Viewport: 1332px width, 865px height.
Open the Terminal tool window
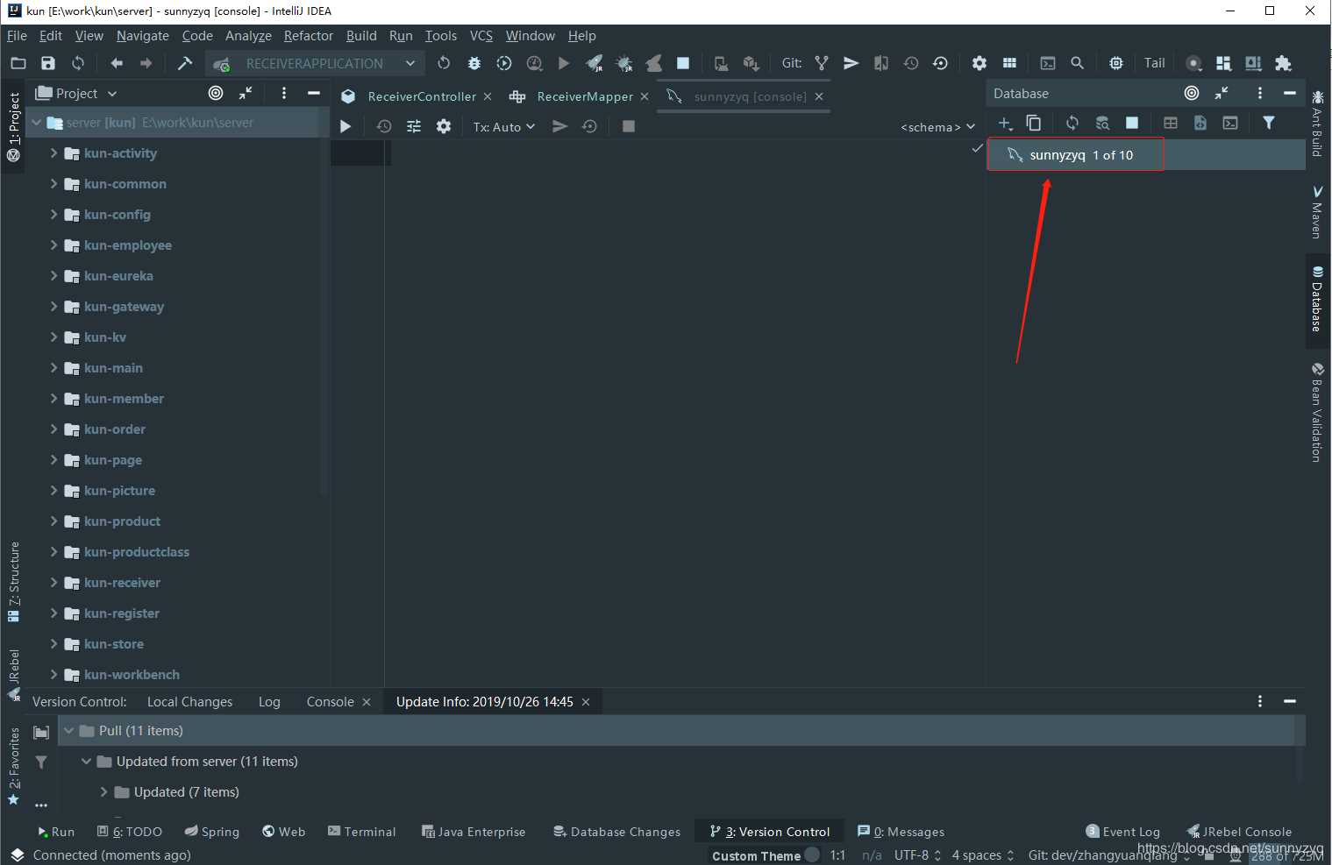coord(361,832)
